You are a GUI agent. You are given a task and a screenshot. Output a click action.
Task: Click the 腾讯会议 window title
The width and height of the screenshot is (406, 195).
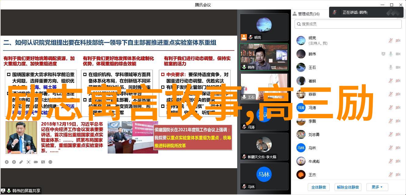203,5
